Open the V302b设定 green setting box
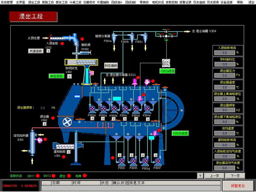 [x=180, y=133]
